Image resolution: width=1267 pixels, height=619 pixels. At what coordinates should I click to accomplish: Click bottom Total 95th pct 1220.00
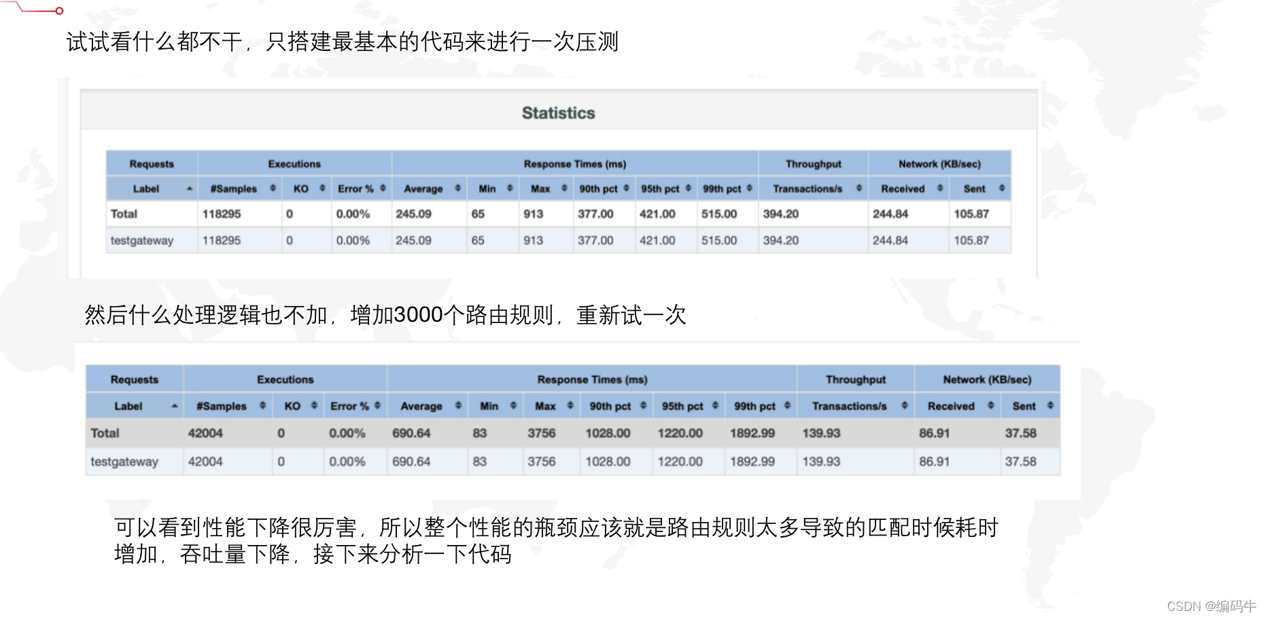tap(680, 433)
